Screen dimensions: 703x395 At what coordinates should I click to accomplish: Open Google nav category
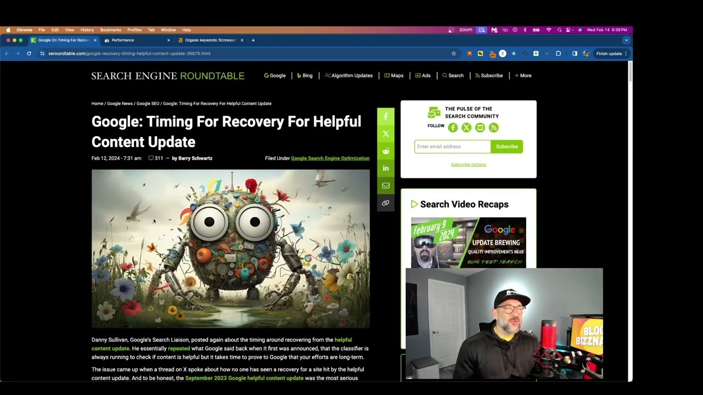tap(275, 75)
